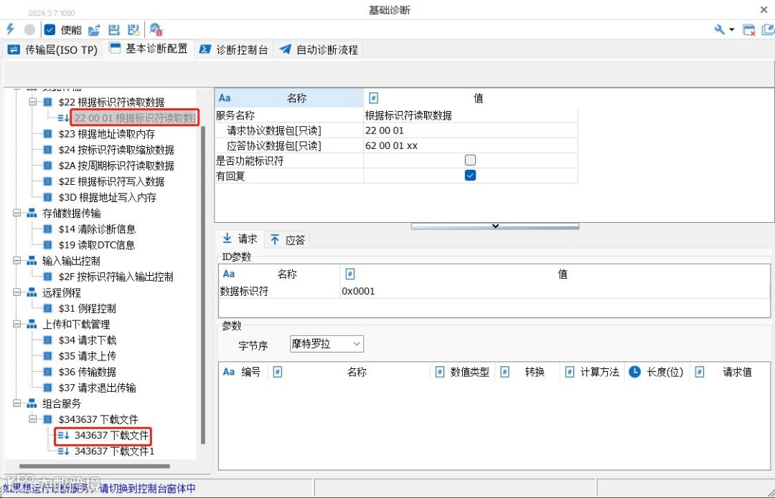
Task: Select the 343637 下载文件1 item
Action: (x=114, y=451)
